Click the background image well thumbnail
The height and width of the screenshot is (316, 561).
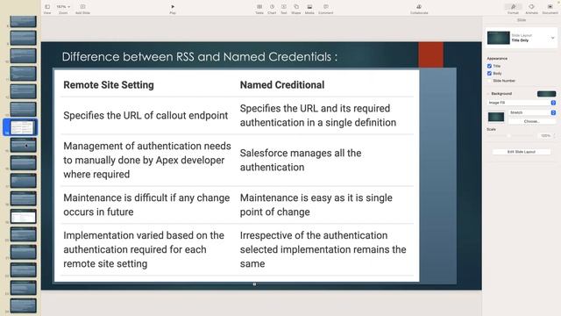coord(496,117)
